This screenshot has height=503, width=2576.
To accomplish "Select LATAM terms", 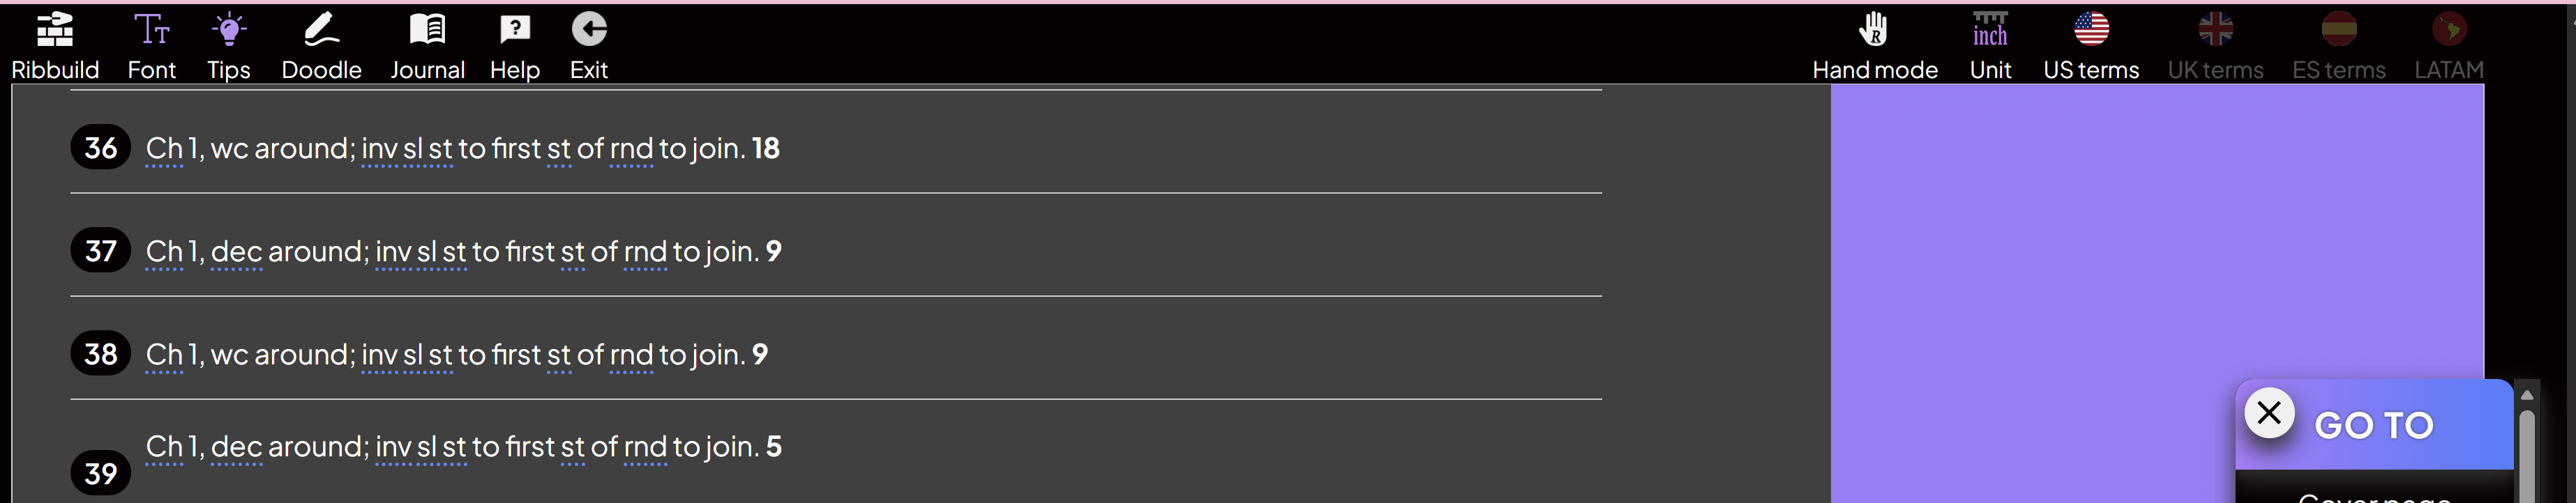I will pos(2449,45).
